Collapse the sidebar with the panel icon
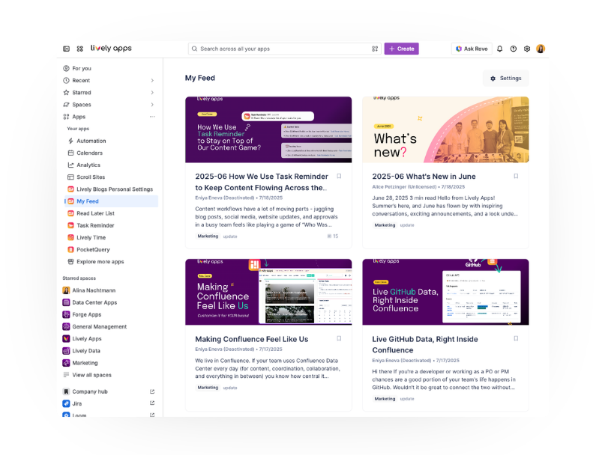 (66, 49)
